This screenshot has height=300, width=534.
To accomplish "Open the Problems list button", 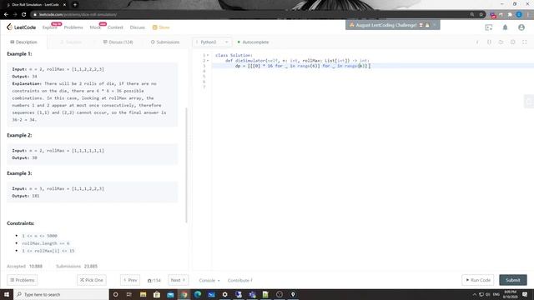I will [23, 280].
